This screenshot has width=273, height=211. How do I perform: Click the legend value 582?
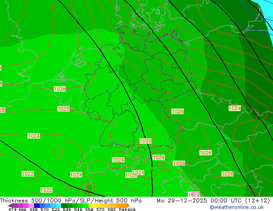(112, 209)
